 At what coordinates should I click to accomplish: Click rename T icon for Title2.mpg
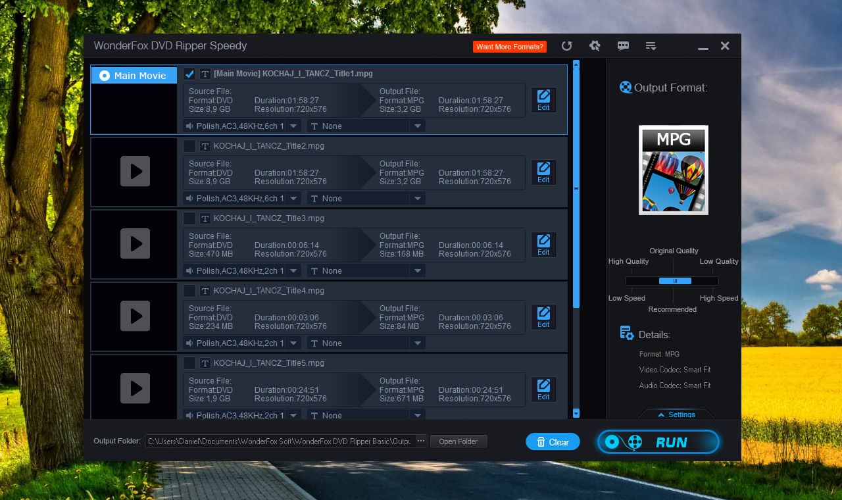click(x=205, y=146)
